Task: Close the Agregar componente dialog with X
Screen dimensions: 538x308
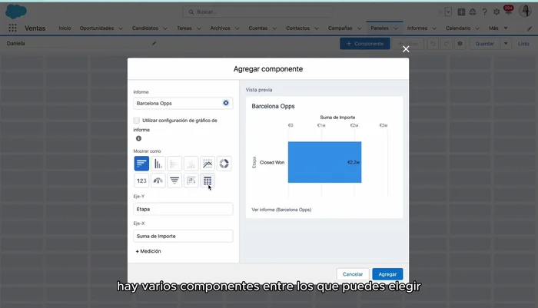Action: coord(406,49)
